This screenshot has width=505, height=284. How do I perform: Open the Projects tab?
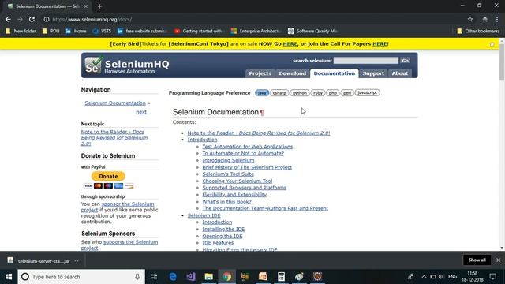click(260, 73)
